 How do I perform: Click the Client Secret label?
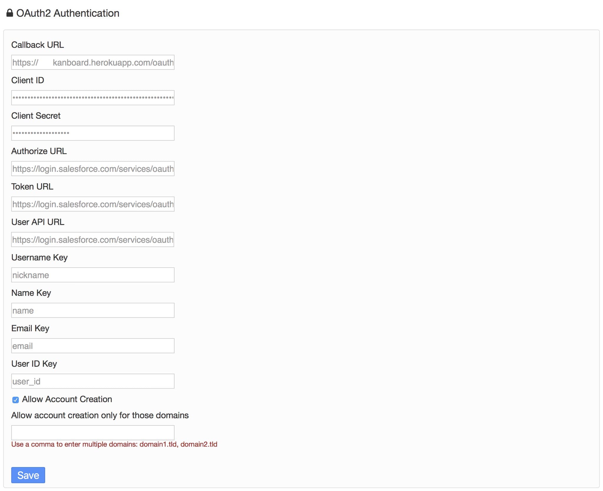click(36, 116)
